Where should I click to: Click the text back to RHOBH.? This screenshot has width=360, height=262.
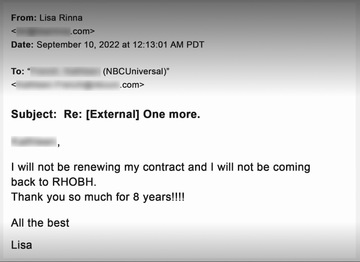[x=54, y=182]
